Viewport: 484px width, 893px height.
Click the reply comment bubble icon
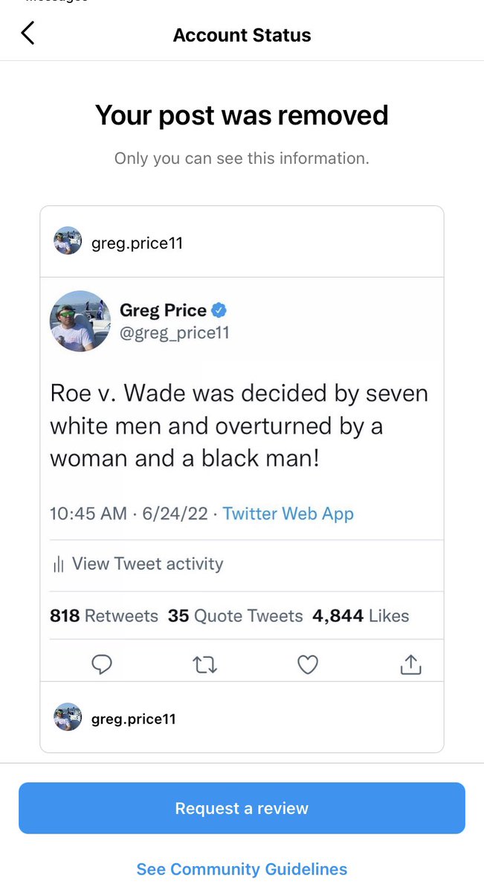(102, 664)
